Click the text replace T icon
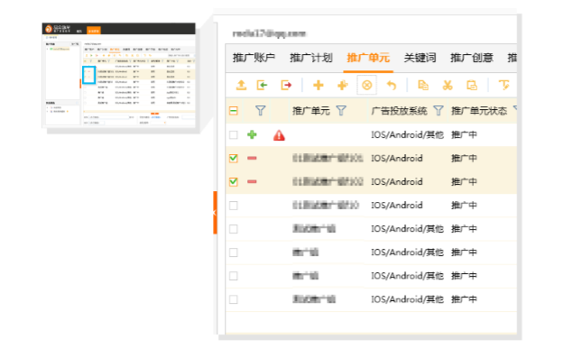This screenshot has height=357, width=564. (504, 86)
